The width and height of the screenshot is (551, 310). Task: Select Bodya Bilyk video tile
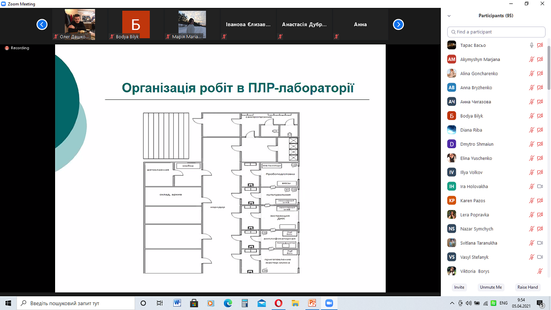[x=136, y=24]
